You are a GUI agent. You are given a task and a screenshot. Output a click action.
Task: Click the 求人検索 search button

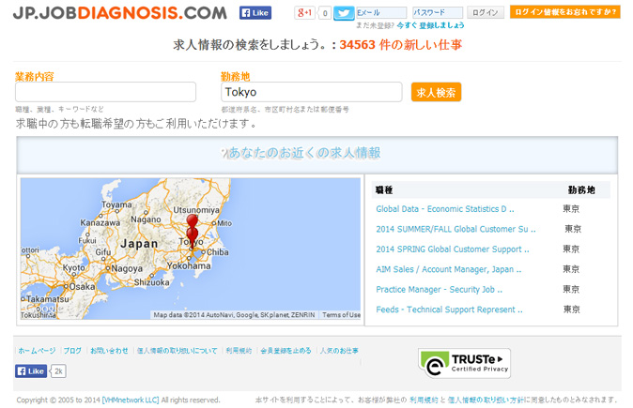(x=436, y=92)
